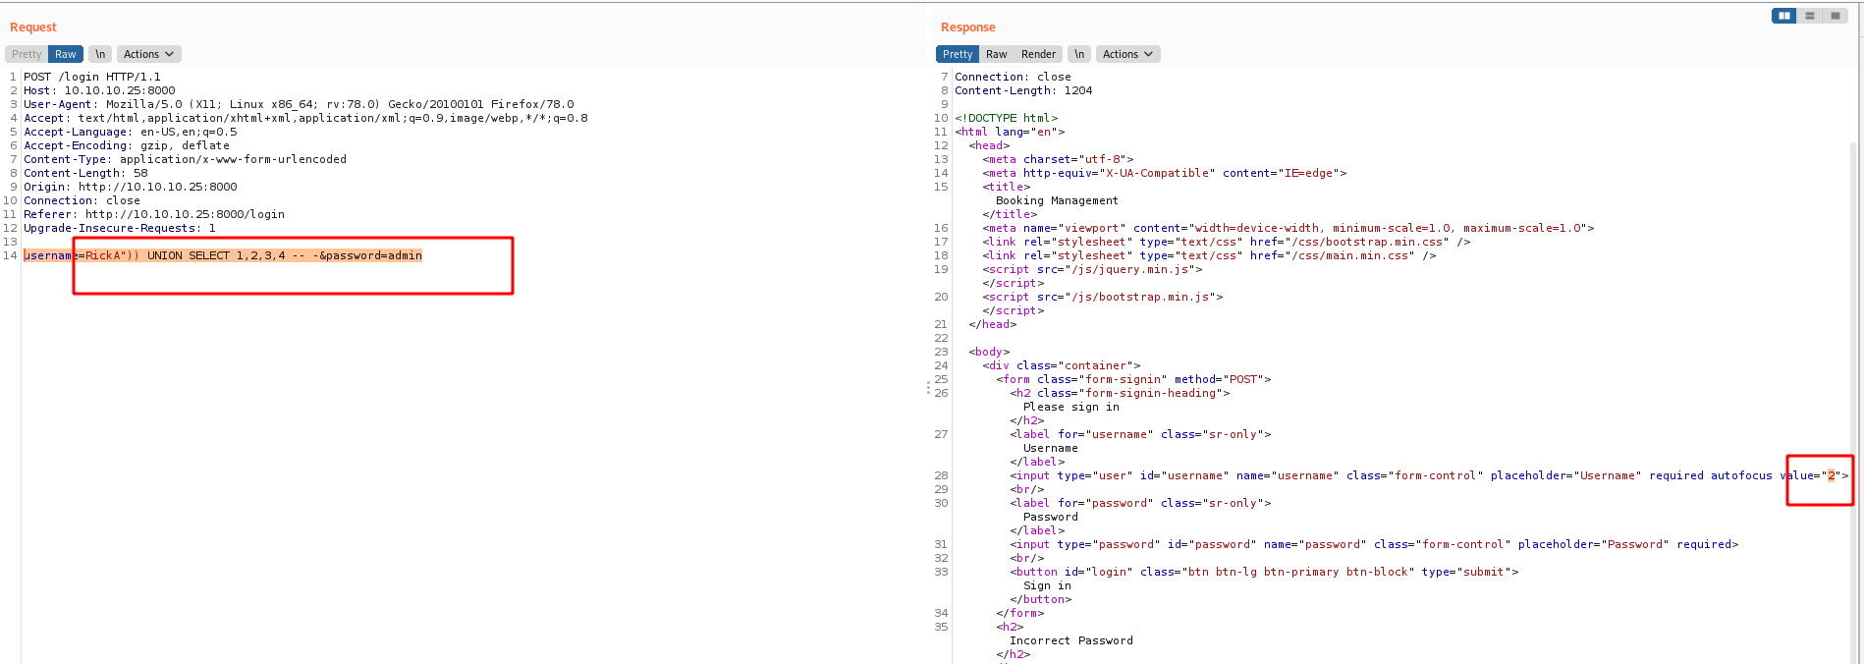Click the Accept-Language header line
This screenshot has width=1864, height=664.
[x=131, y=132]
